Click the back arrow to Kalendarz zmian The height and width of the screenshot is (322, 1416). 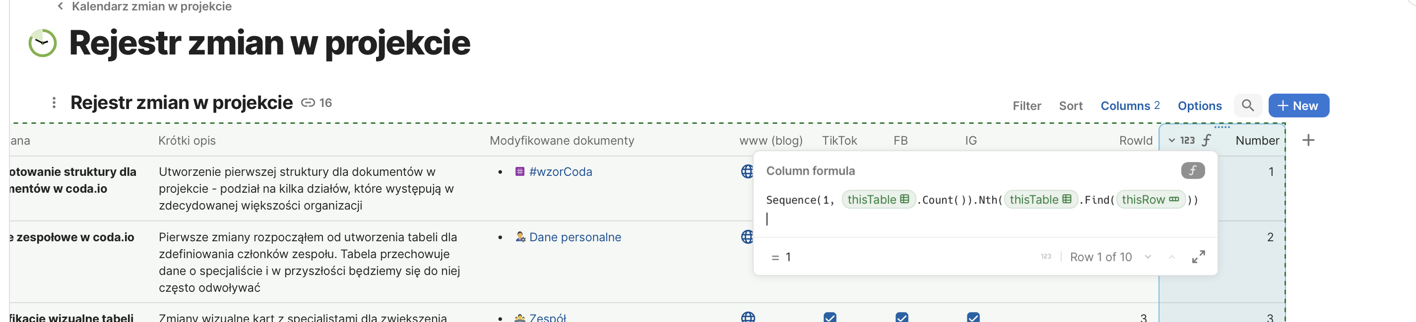pos(61,6)
